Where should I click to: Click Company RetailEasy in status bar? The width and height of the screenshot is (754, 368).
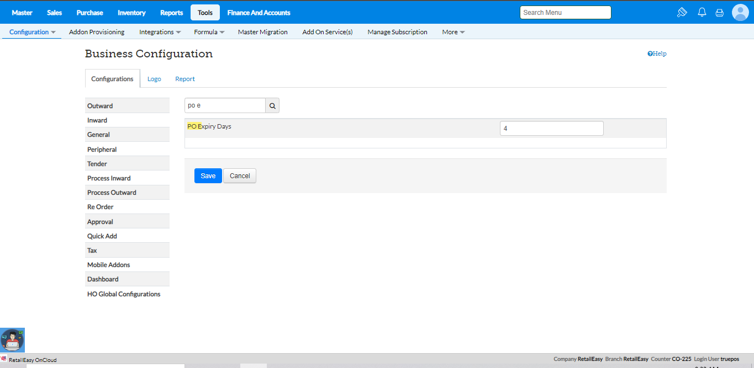point(578,359)
